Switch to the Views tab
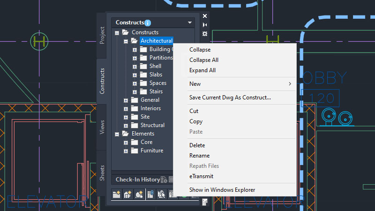The width and height of the screenshot is (375, 211). click(102, 127)
